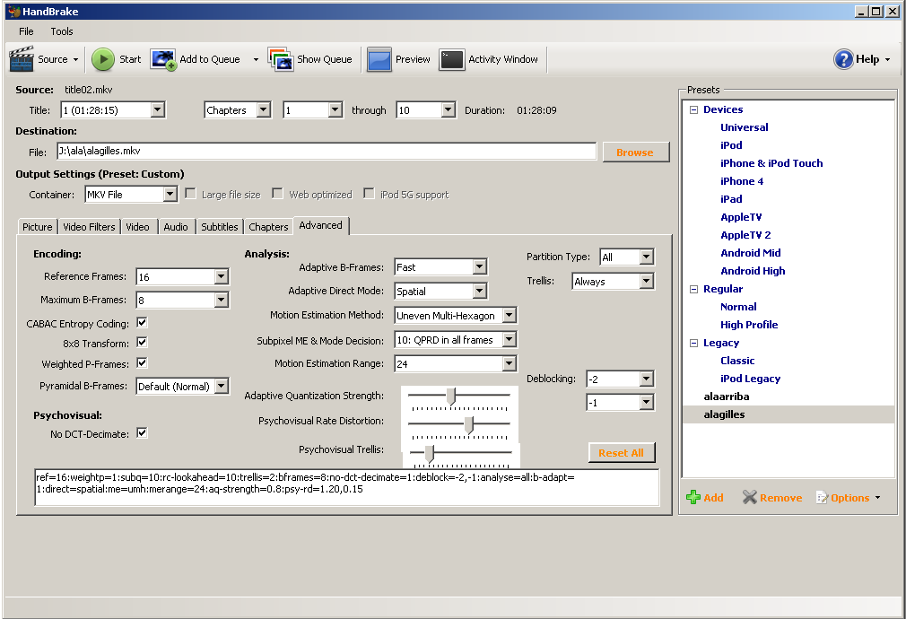Click the Preview icon
Image resolution: width=906 pixels, height=619 pixels.
pos(379,59)
